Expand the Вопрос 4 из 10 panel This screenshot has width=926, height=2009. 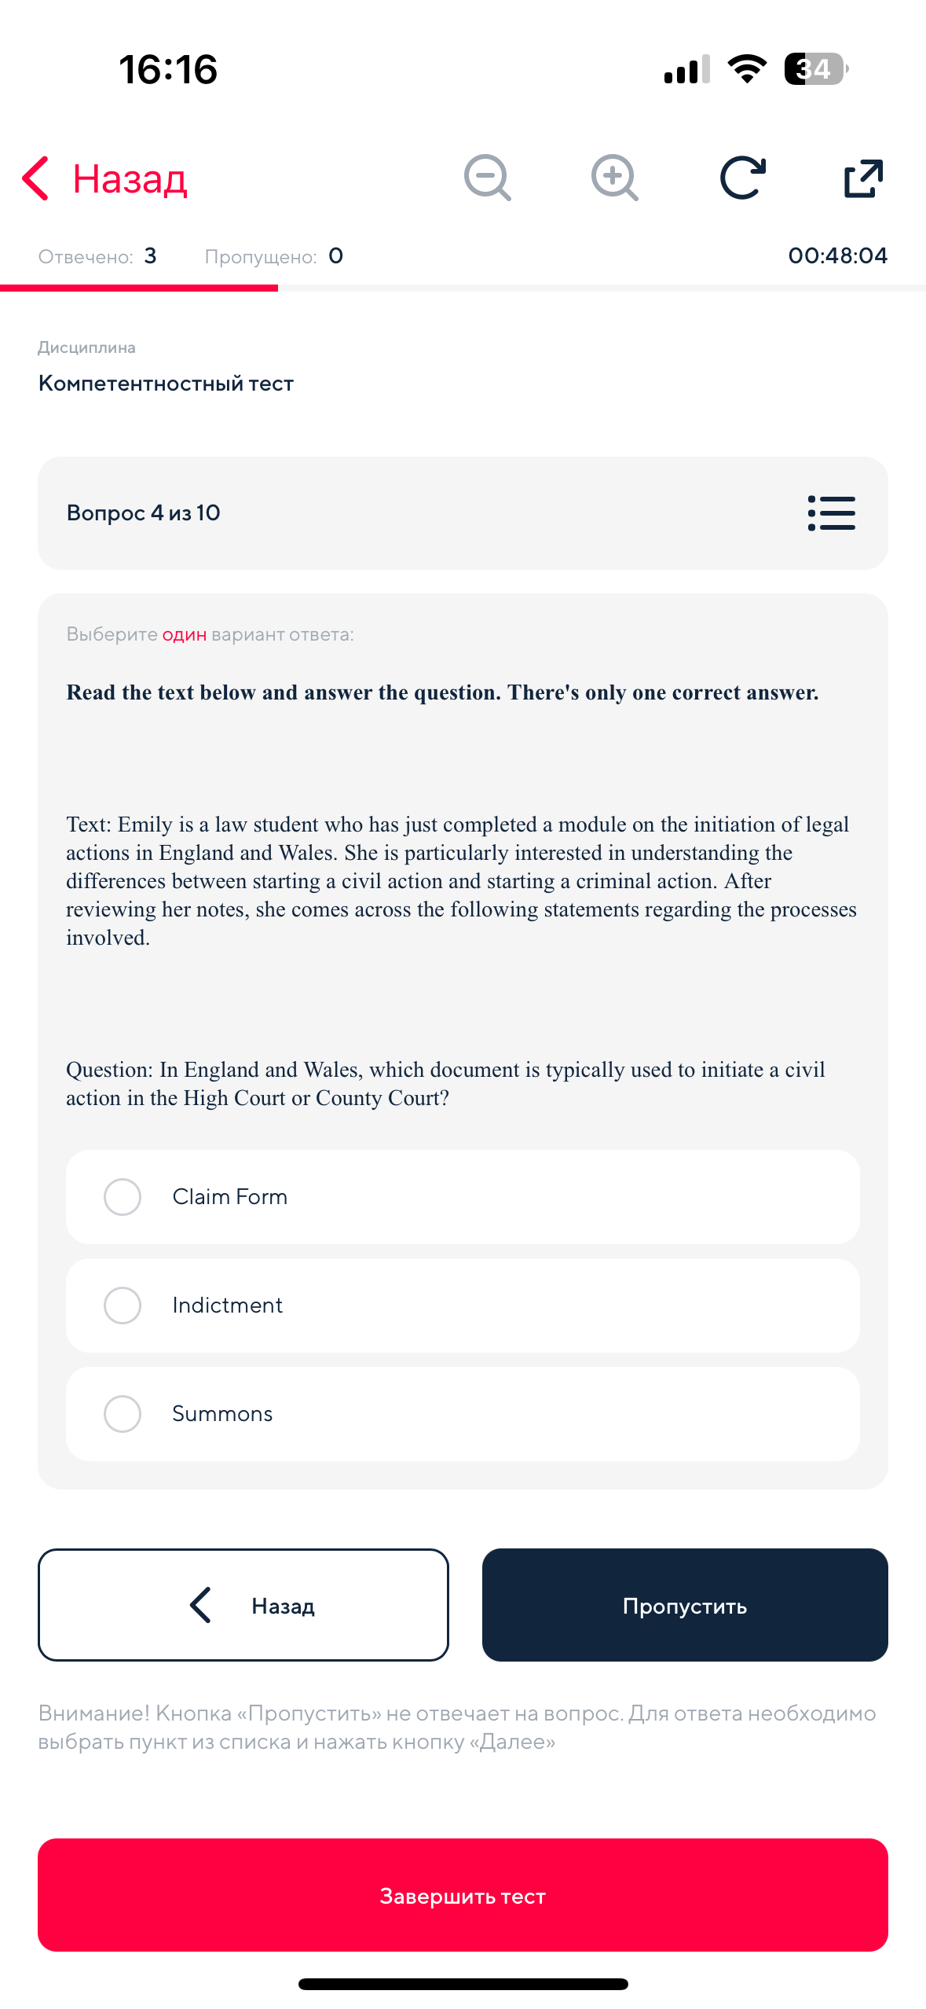pos(463,512)
